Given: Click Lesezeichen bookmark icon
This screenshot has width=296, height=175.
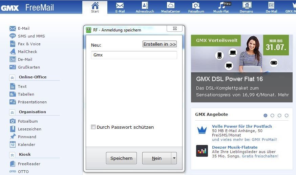Looking at the screenshot, I should (13, 129).
